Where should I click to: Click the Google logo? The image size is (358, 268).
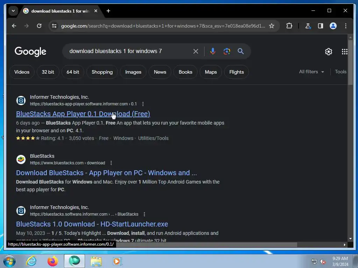pos(30,52)
